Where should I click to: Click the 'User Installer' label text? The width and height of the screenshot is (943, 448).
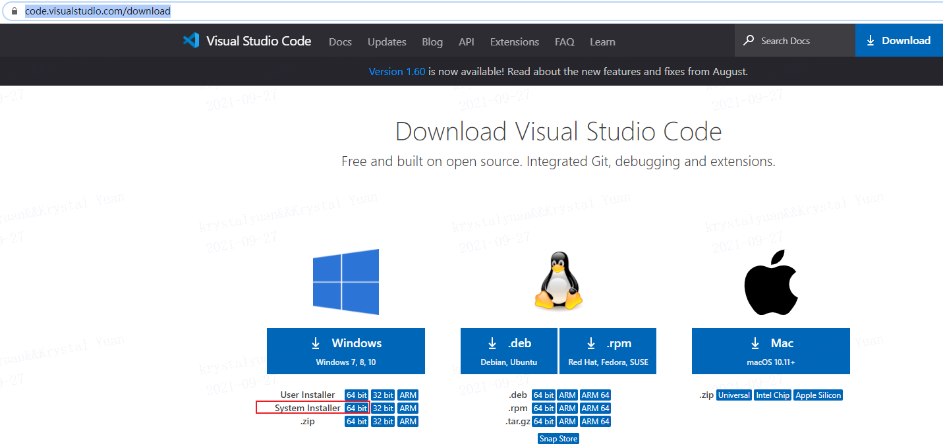[308, 395]
